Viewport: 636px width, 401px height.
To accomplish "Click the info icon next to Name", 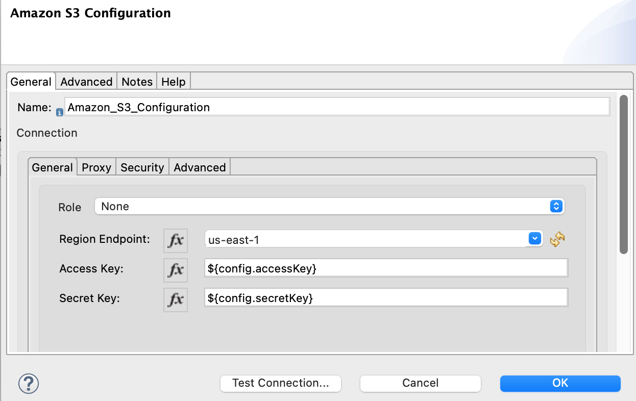I will [59, 112].
